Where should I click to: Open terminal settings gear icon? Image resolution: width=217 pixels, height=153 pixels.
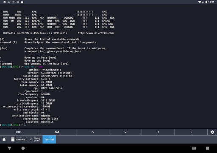[x=212, y=132]
